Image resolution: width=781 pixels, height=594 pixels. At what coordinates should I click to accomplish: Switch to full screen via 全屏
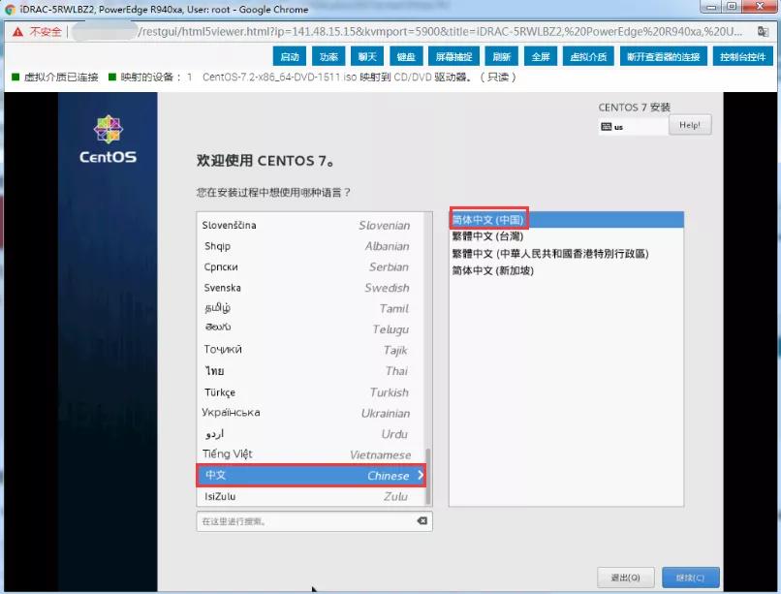[x=540, y=56]
